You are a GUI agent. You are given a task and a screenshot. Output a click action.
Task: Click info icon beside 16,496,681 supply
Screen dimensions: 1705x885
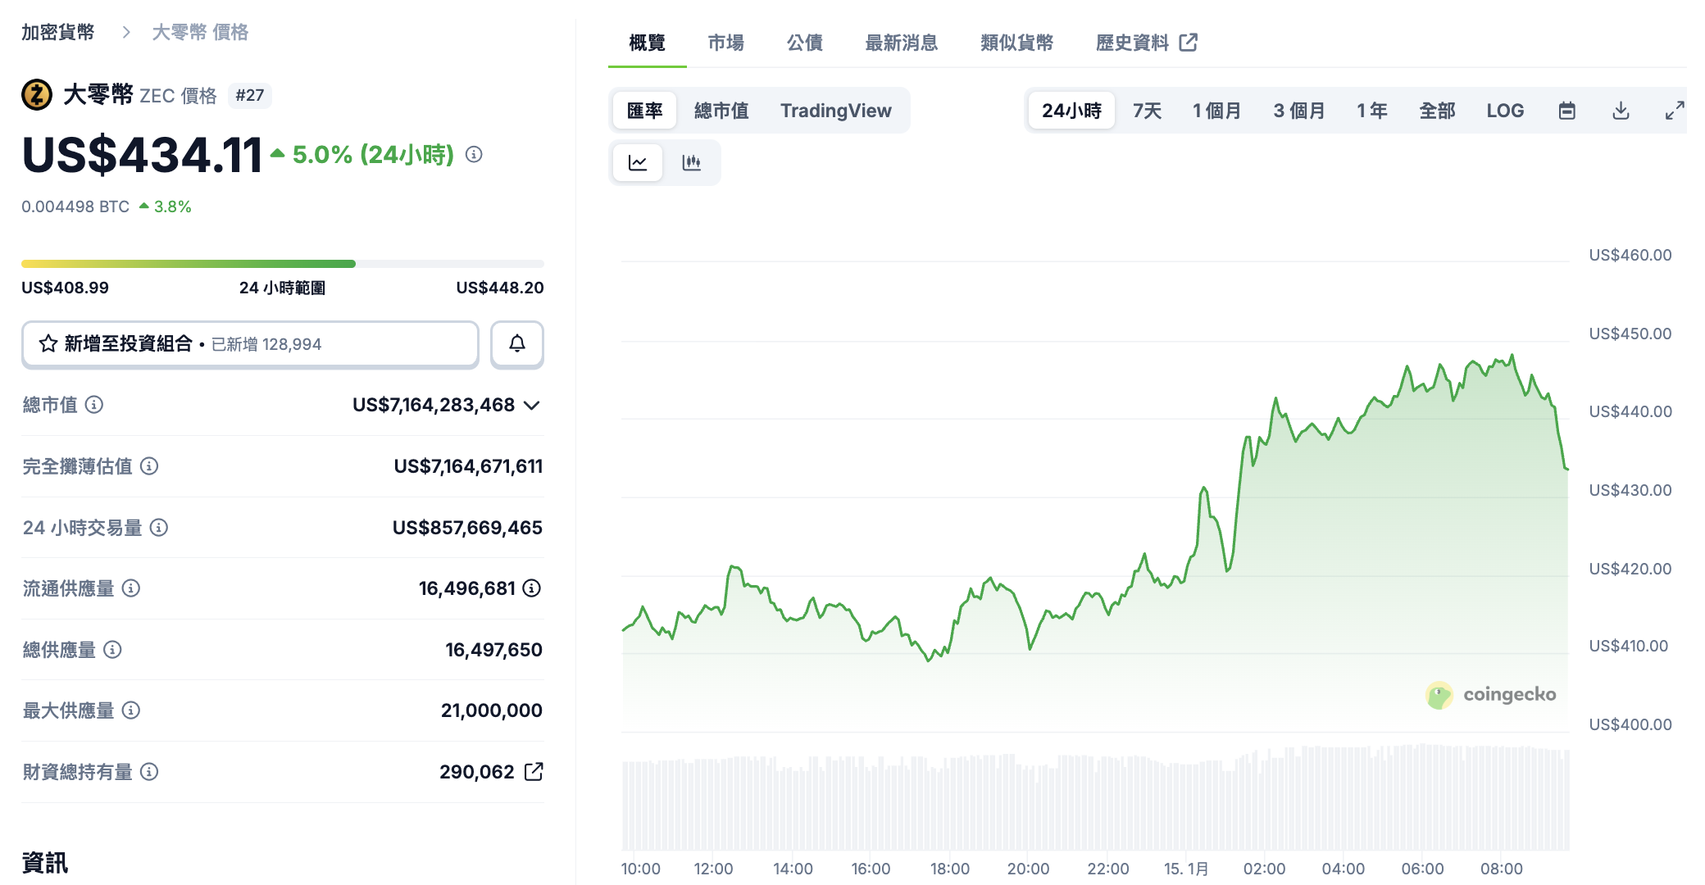coord(532,588)
